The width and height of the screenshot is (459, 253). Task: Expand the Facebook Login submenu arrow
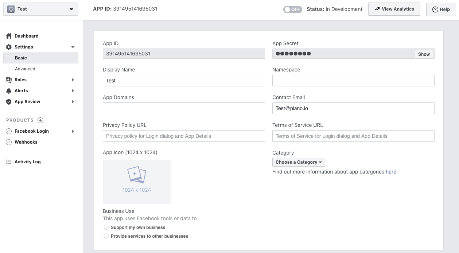point(73,131)
